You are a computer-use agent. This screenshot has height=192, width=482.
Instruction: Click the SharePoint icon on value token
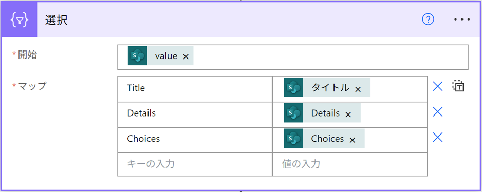pyautogui.click(x=137, y=55)
